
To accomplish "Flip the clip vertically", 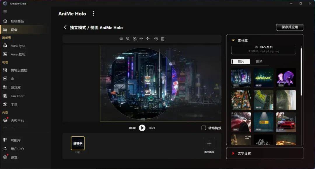I will [148, 39].
